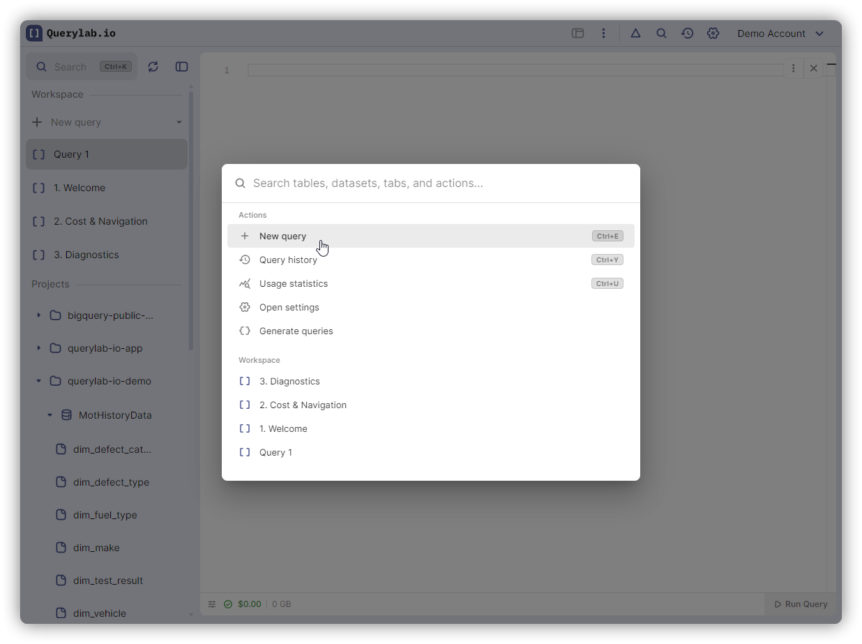Image resolution: width=862 pixels, height=644 pixels.
Task: Open settings gear icon in top bar
Action: coord(713,33)
